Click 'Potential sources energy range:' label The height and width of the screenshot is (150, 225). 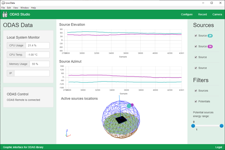click(x=203, y=114)
